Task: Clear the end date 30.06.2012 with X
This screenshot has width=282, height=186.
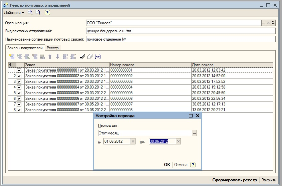Action: 178,141
